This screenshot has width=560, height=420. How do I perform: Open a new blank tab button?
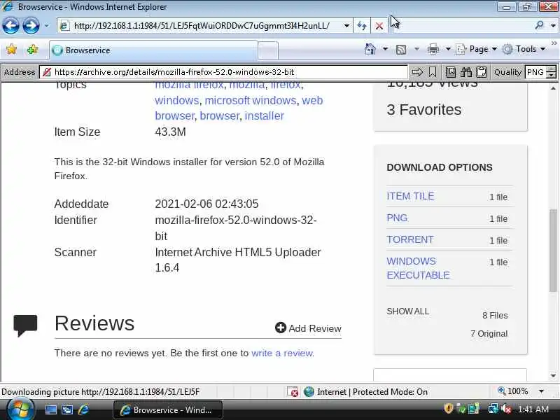[x=268, y=50]
